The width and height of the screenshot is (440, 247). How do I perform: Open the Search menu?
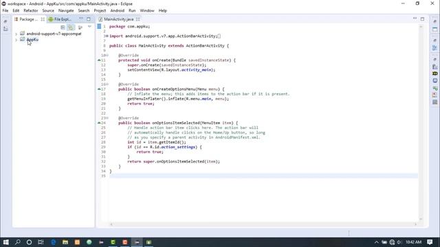[84, 11]
